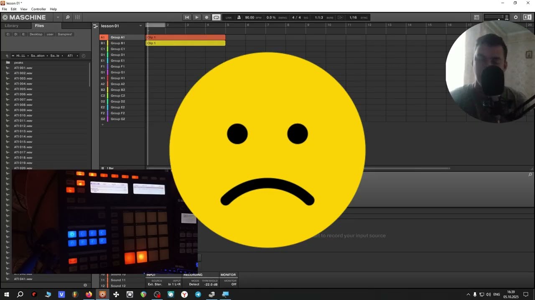
Task: Open the follow playhead dropdown icon
Action: (x=340, y=17)
